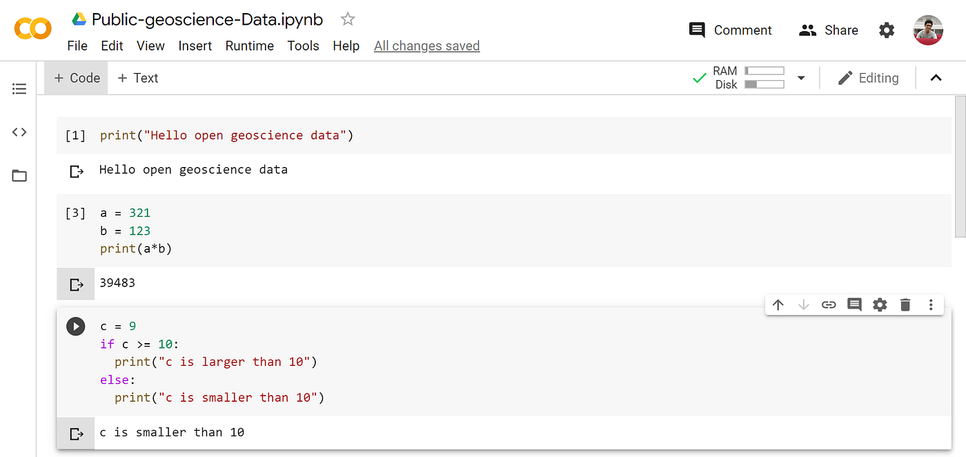
Task: Click the Google Drive icon beside notebook title
Action: pos(79,19)
